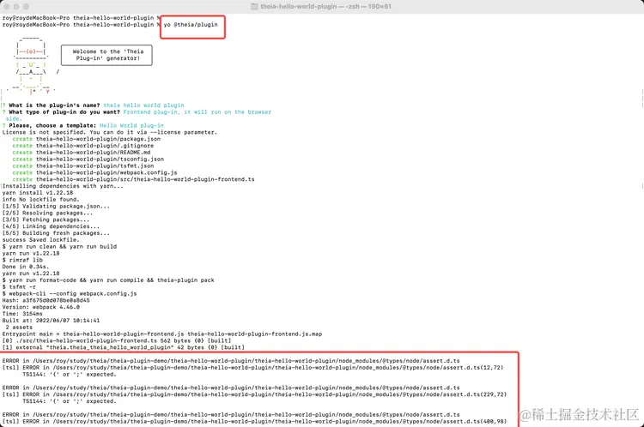Click the prompt 'What is the plug-in's name?'
Image resolution: width=644 pixels, height=427 pixels.
(56, 105)
